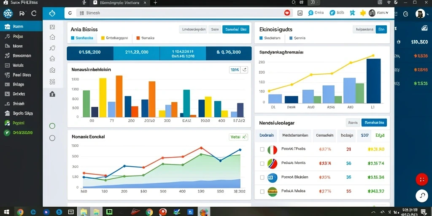Screen dimensions: 432x216
Task: Click the blue Semalial Bkd button
Action: 235,30
